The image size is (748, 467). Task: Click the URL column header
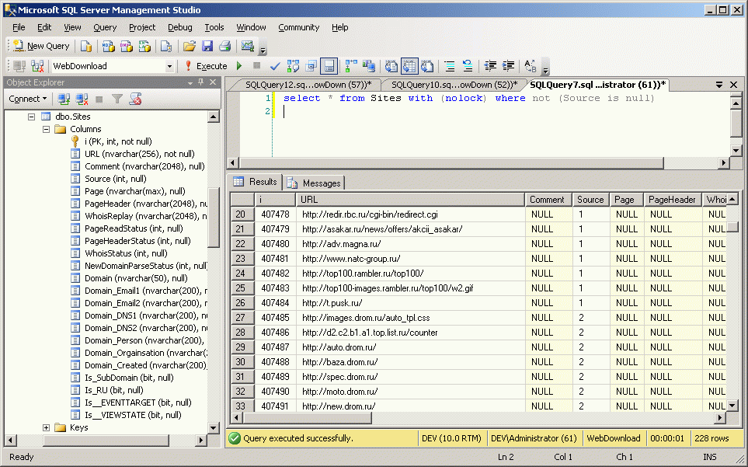tap(410, 200)
